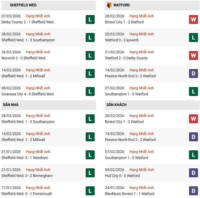This screenshot has height=198, width=200.
Task: Open the SÂN KHÁCH away section header
Action: 116,105
